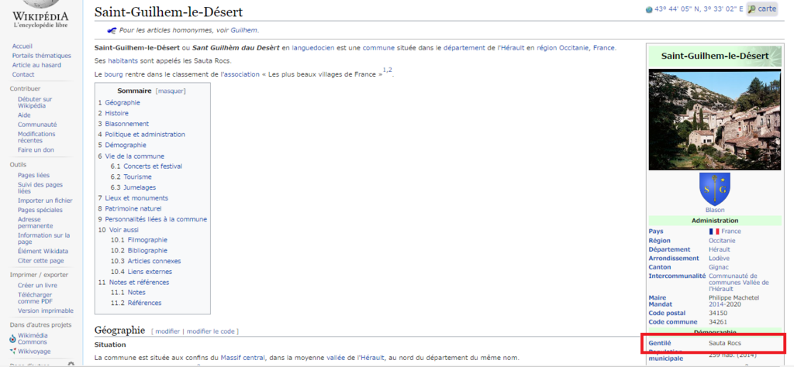Jump to contents entry 1 Géographie

(x=119, y=103)
